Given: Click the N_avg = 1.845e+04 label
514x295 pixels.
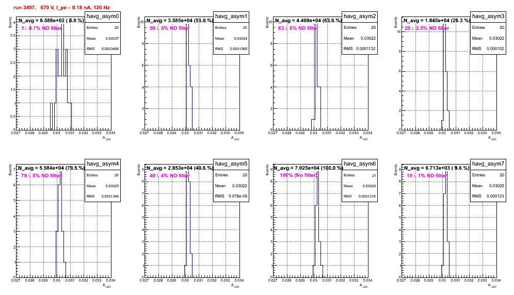Looking at the screenshot, I should pyautogui.click(x=436, y=21).
